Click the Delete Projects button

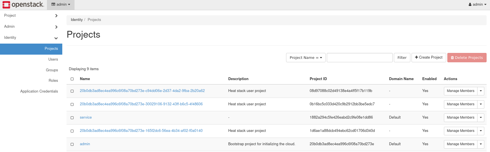point(467,57)
